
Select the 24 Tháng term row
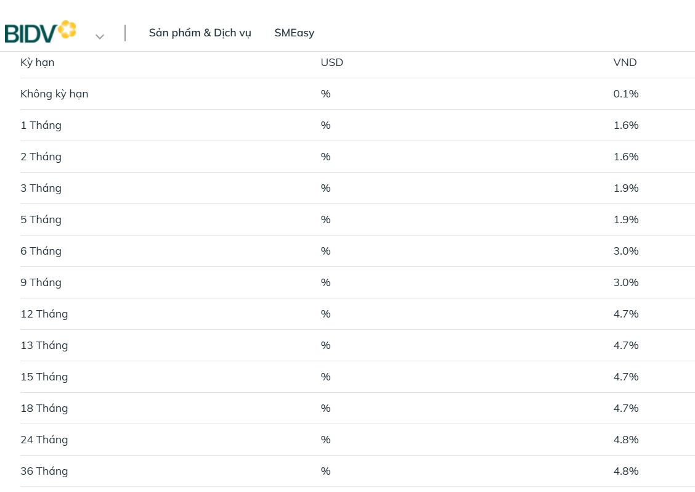(x=44, y=440)
